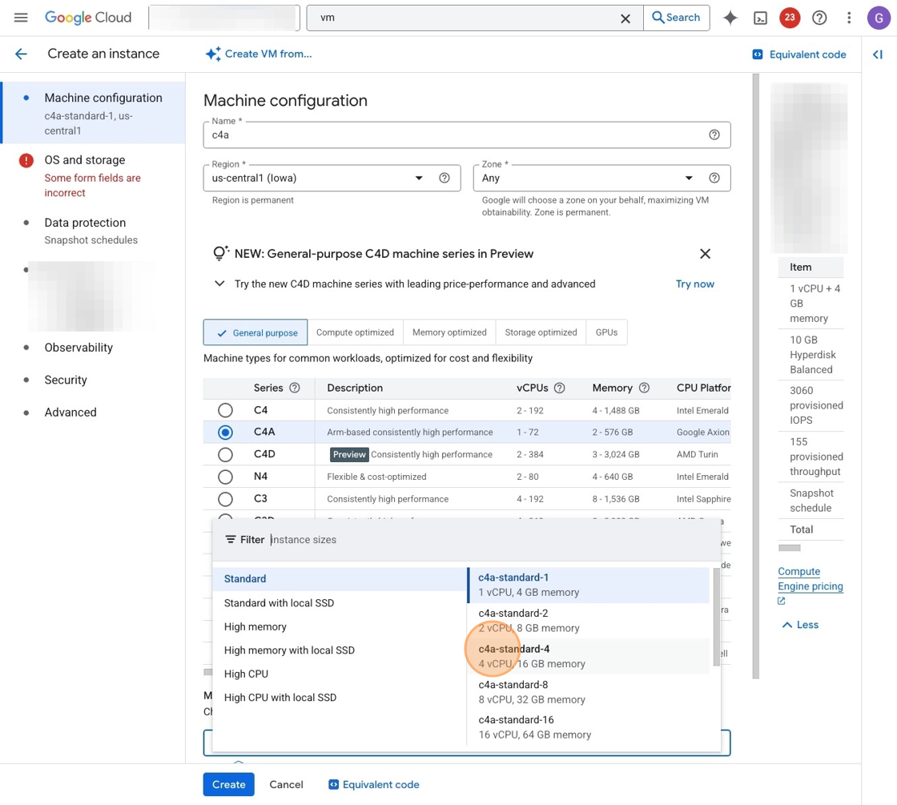Choose the High memory category

pos(340,627)
